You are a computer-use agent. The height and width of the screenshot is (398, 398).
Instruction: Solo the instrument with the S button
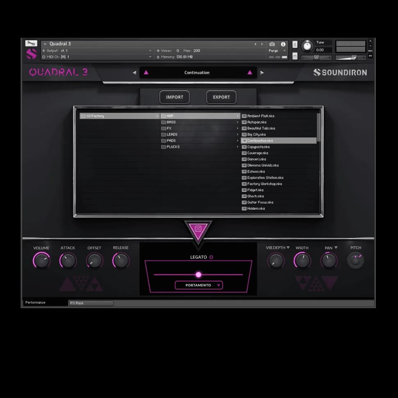coord(295,44)
